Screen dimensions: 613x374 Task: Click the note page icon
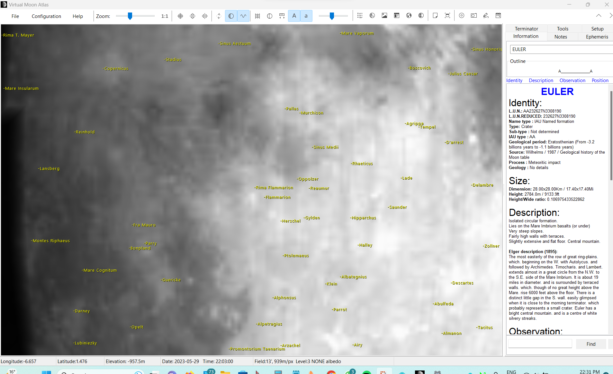point(435,16)
